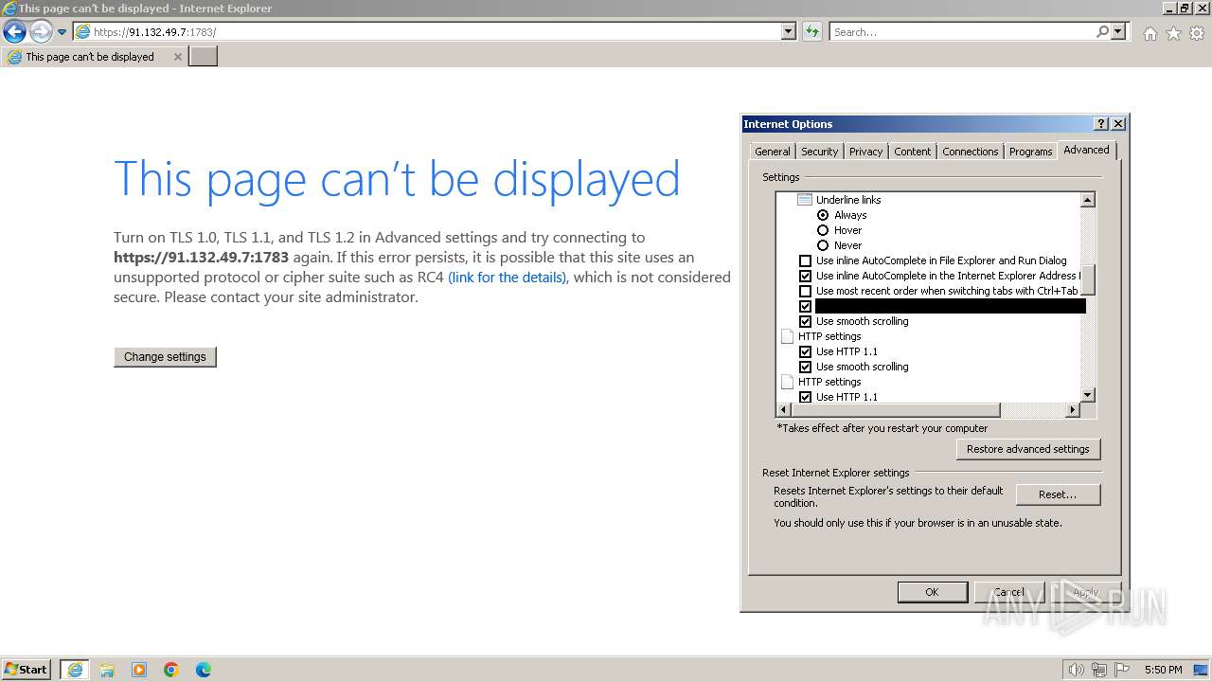The height and width of the screenshot is (682, 1212).
Task: Enable most recent order when switching tabs
Action: click(x=806, y=291)
